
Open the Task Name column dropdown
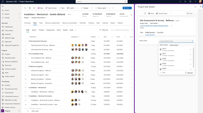coord(37,37)
